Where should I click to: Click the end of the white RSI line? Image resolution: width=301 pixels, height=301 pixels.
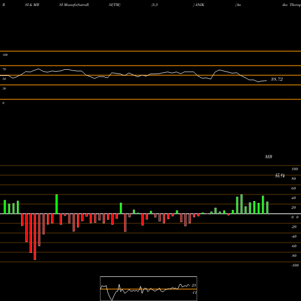267,81
